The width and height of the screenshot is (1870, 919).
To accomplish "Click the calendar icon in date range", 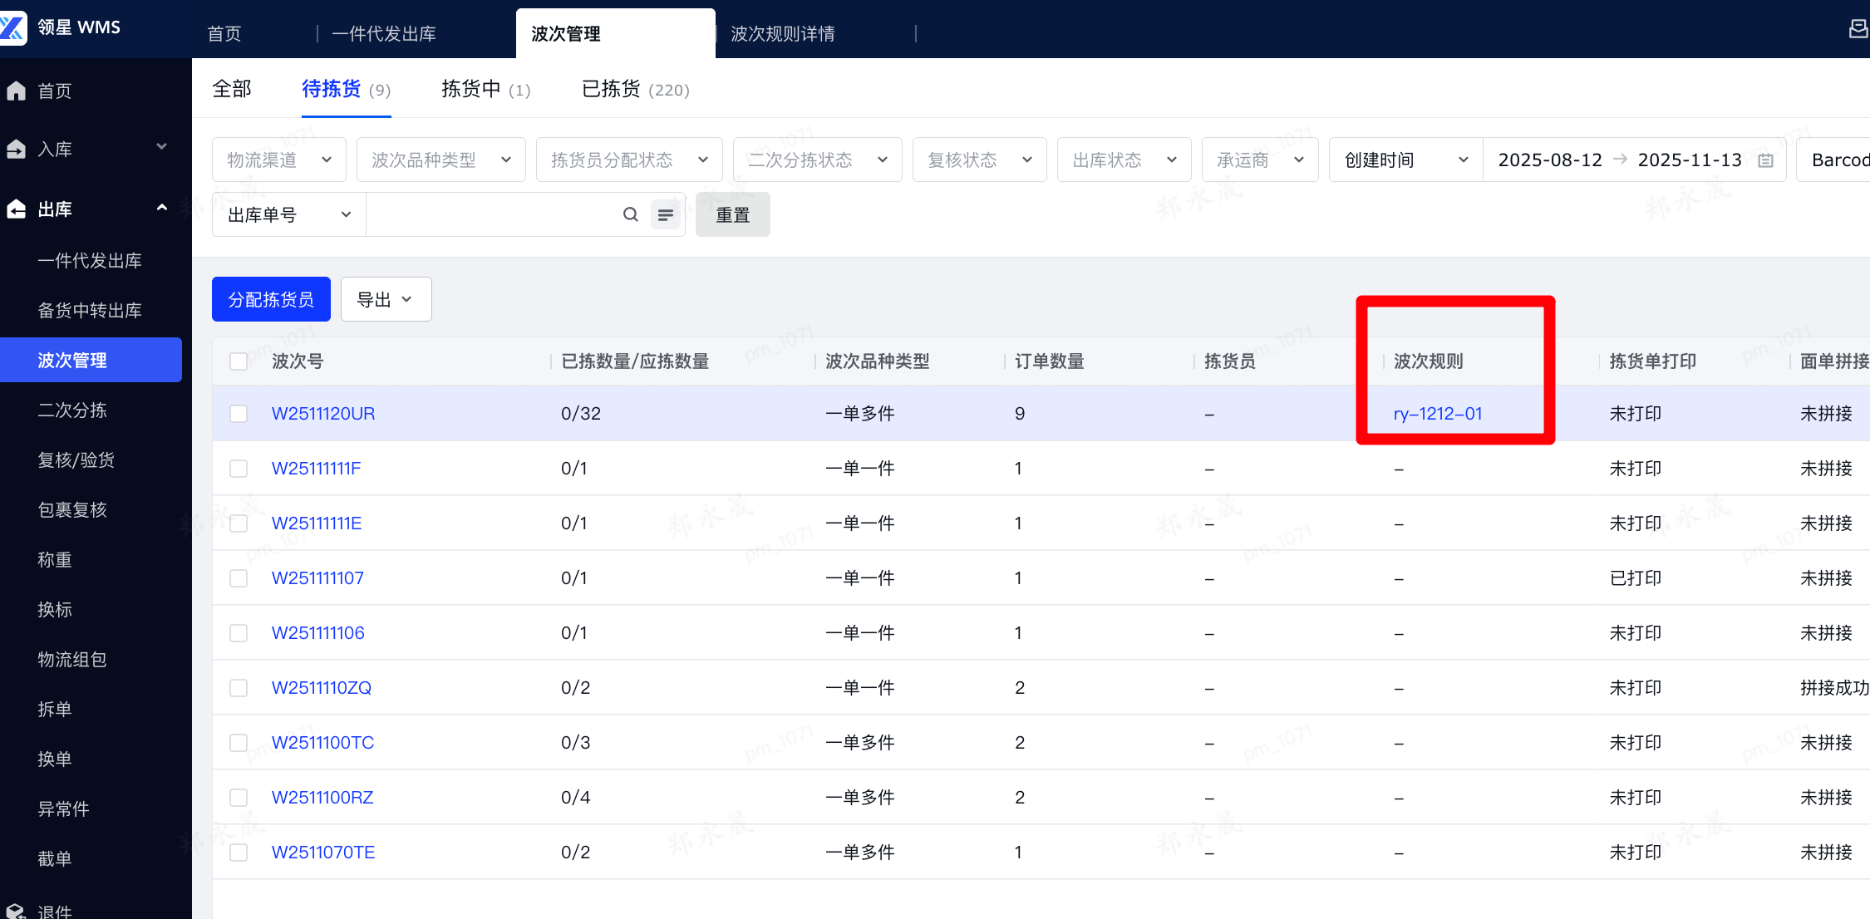I will coord(1766,160).
